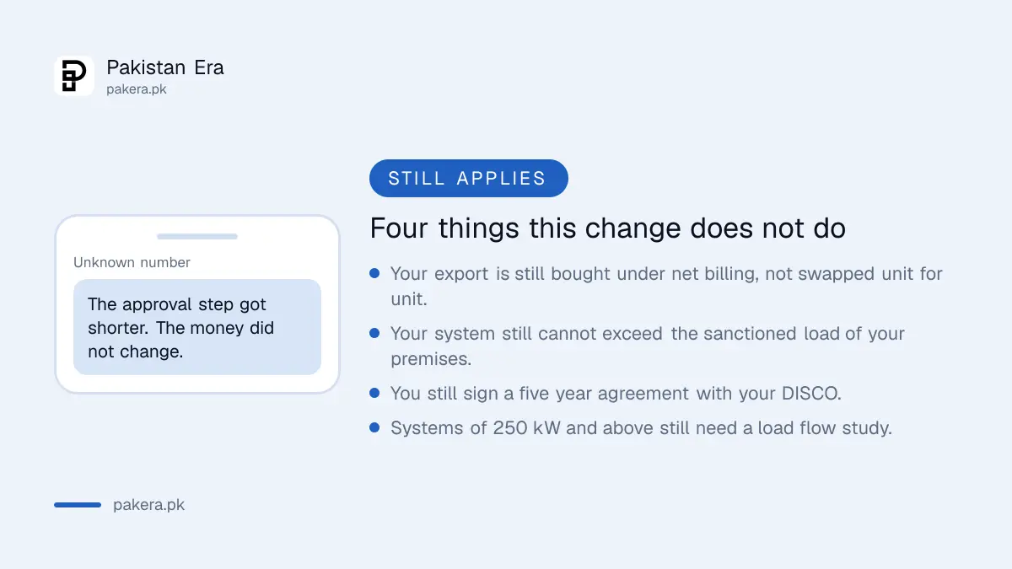
Task: Click the load flow study text line
Action: pos(641,428)
